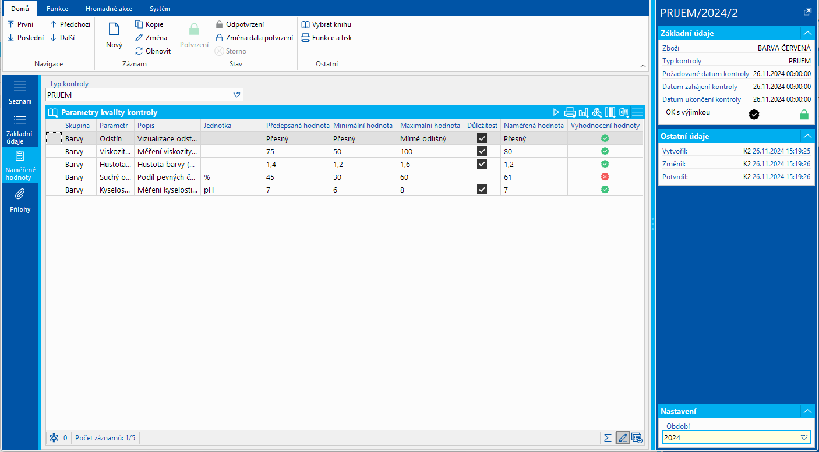Click Kopie to duplicate the record
819x452 pixels.
149,24
